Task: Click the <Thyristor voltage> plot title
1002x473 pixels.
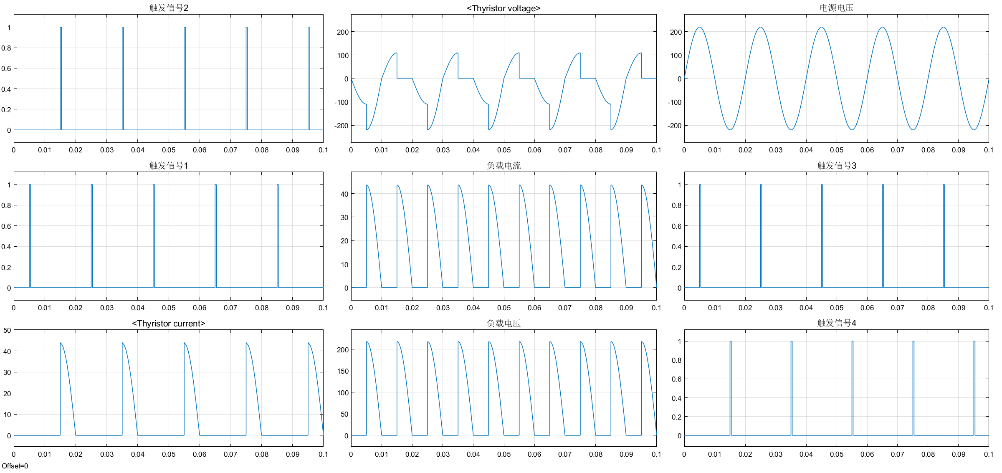Action: 503,8
